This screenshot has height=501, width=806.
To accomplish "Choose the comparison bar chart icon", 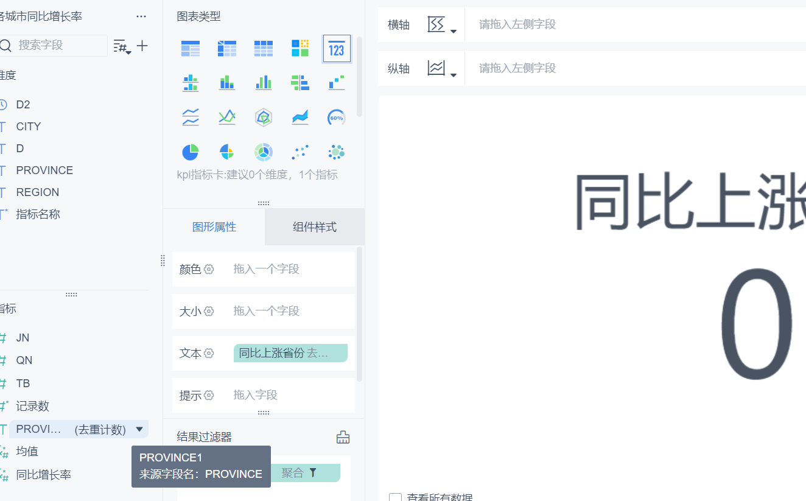I will click(300, 83).
